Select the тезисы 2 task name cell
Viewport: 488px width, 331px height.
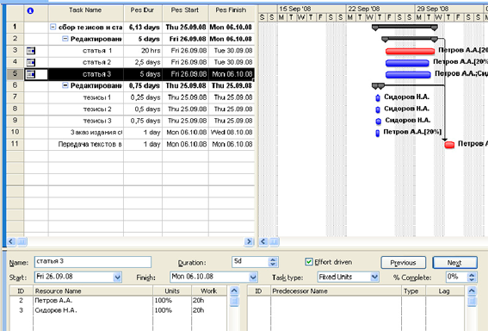click(x=86, y=109)
